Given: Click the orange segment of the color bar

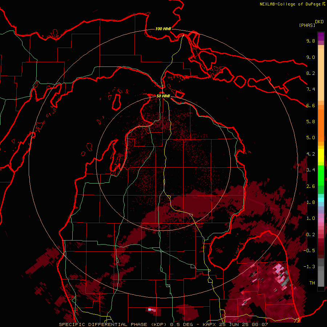Looking at the screenshot, I should (x=321, y=125).
